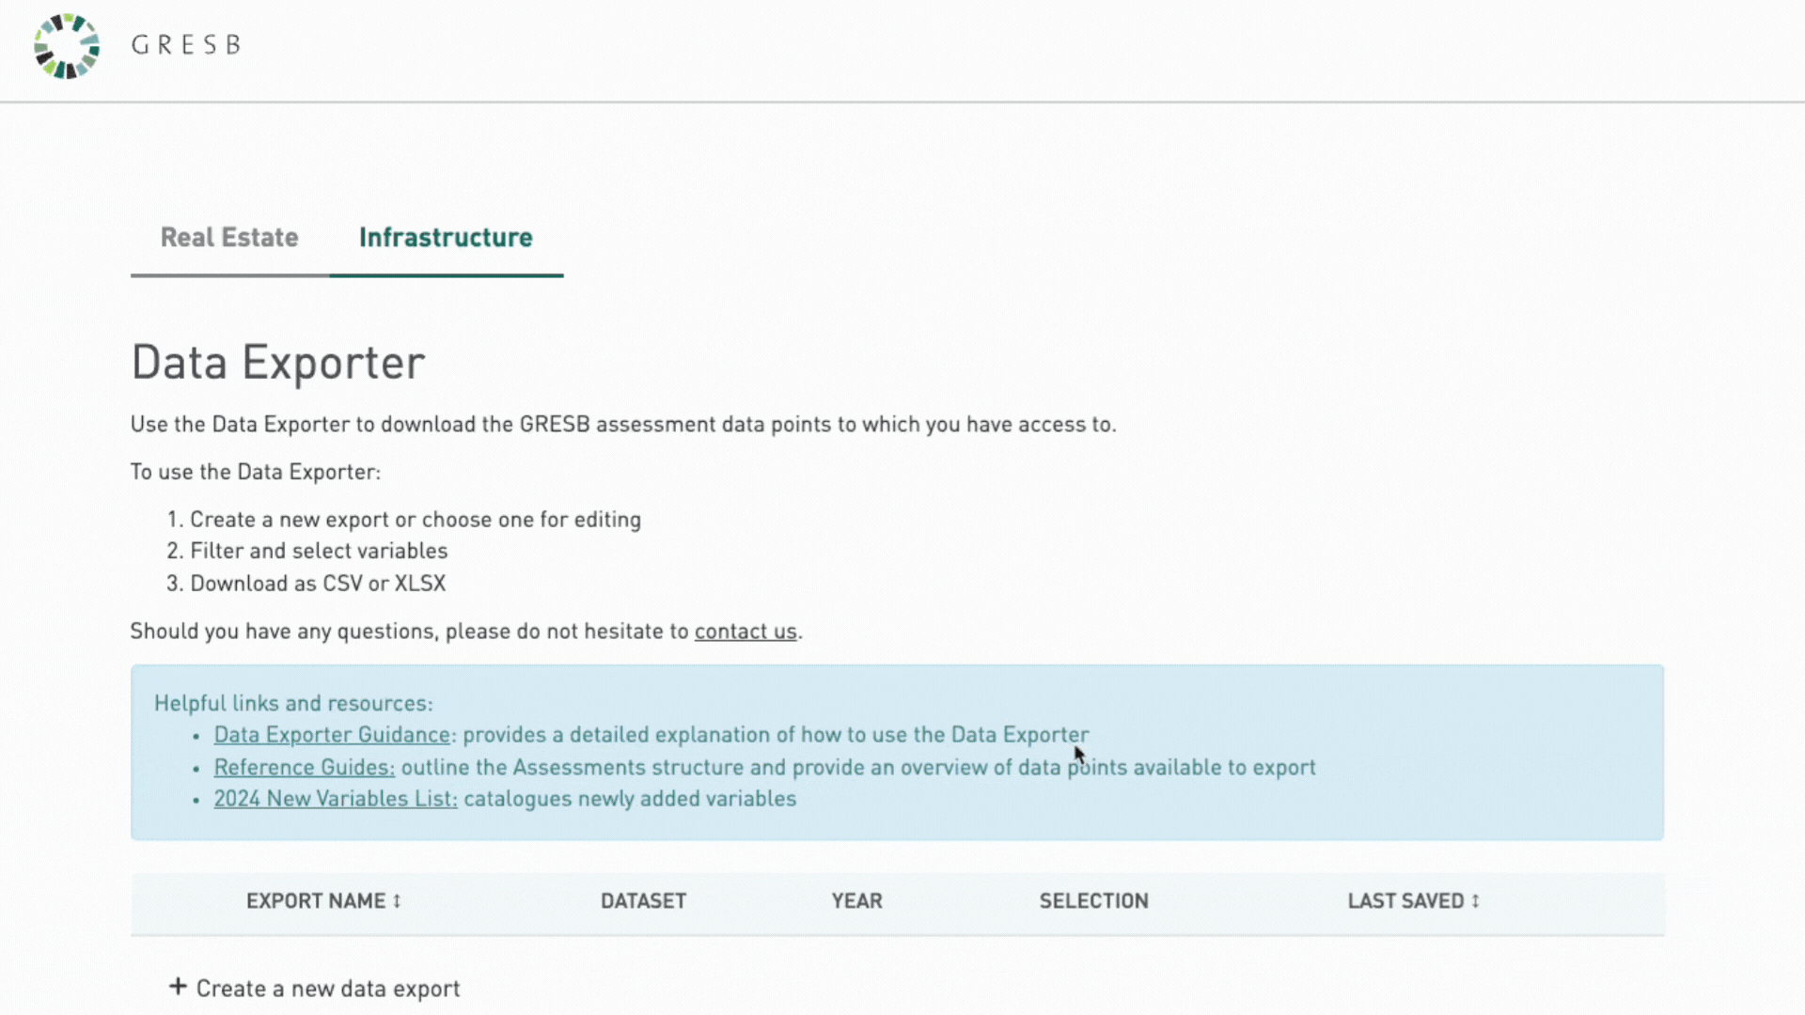Screen dimensions: 1805x1015
Task: Switch to the Real Estate tab
Action: click(x=229, y=238)
